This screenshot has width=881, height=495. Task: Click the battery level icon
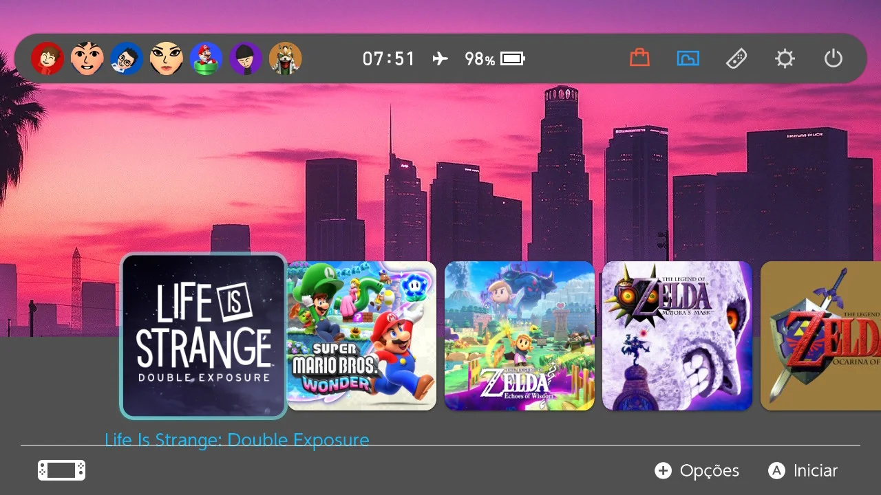[513, 59]
